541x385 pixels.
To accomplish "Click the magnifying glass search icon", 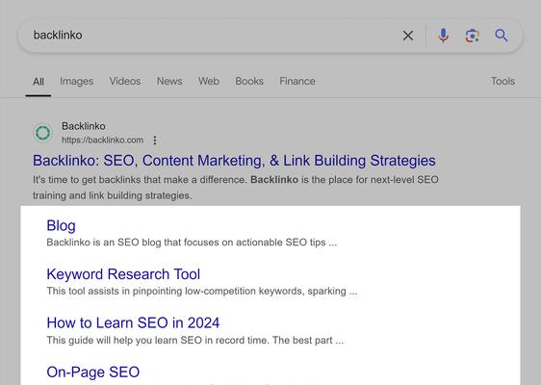I will 502,36.
